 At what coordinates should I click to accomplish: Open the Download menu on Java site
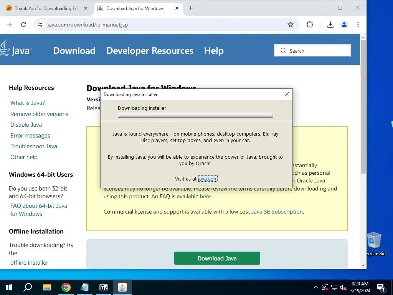(74, 51)
